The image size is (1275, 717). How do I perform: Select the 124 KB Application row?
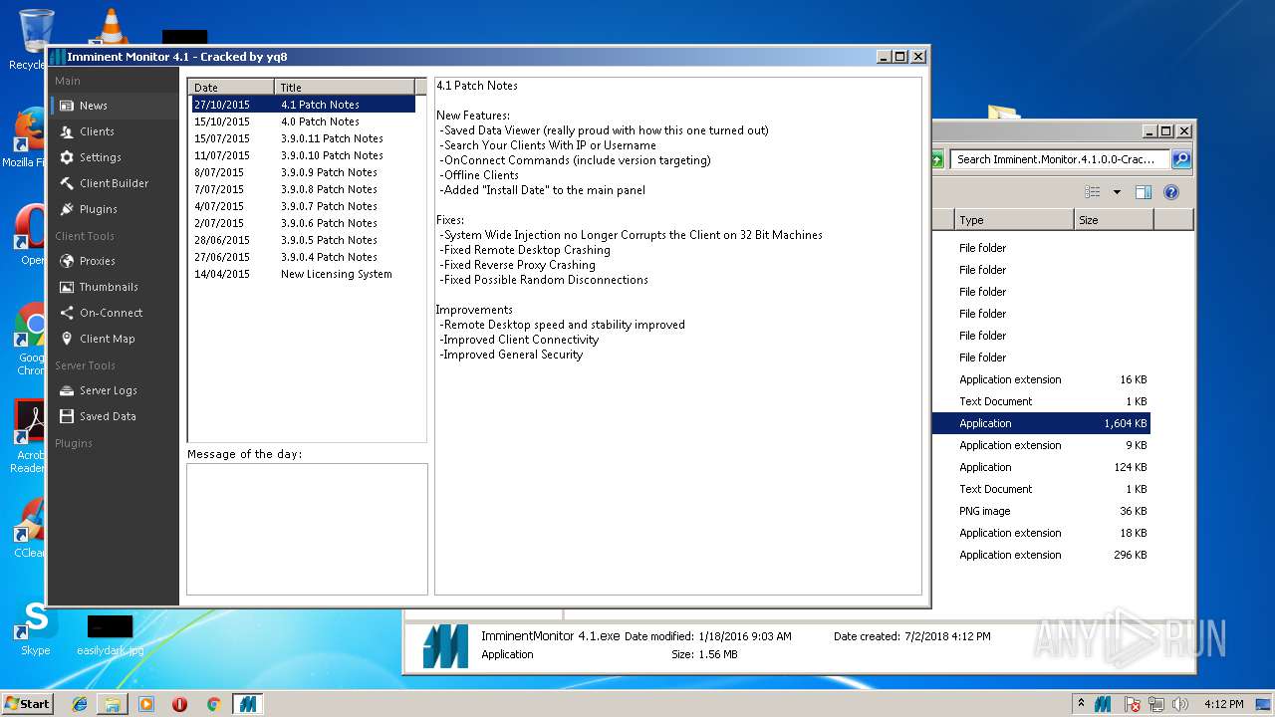[x=1041, y=467]
